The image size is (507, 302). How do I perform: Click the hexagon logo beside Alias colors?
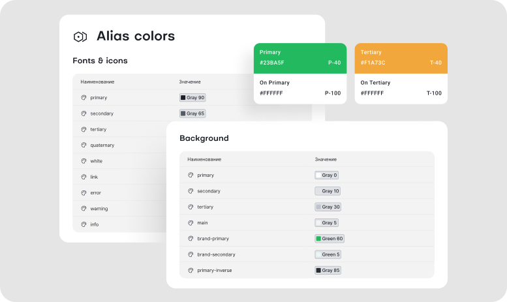80,37
